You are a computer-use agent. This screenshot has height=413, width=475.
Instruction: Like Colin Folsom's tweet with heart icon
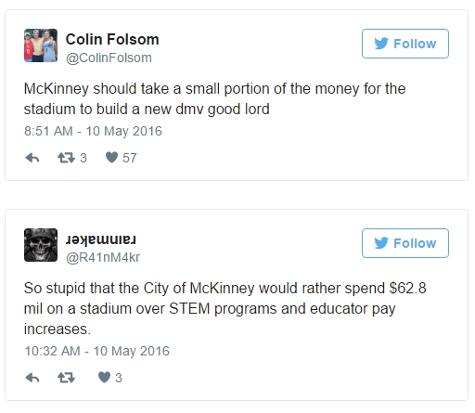pyautogui.click(x=111, y=158)
